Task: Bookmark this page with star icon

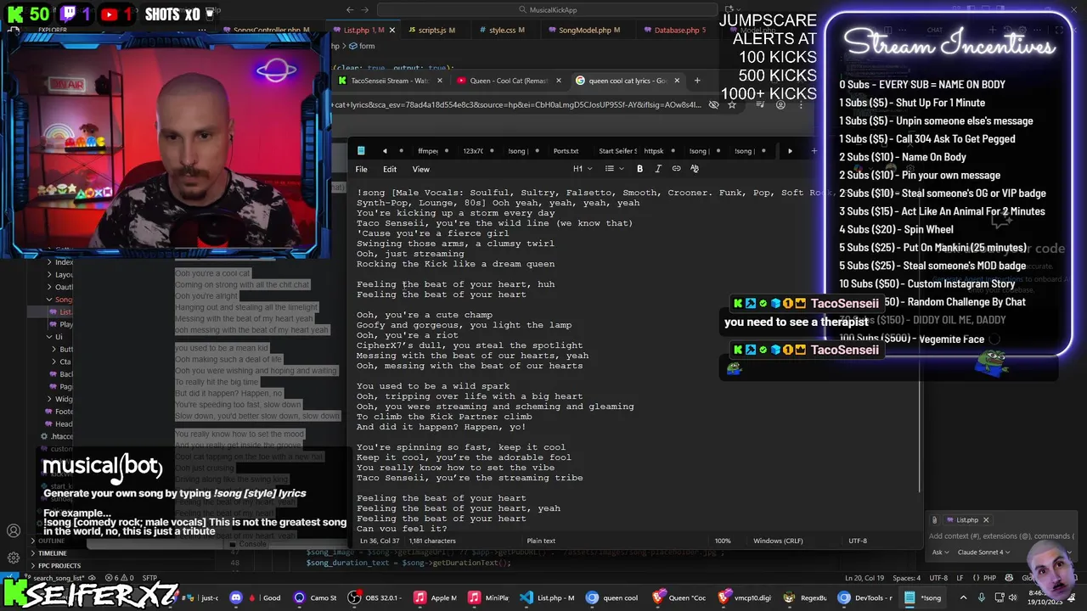Action: tap(732, 105)
